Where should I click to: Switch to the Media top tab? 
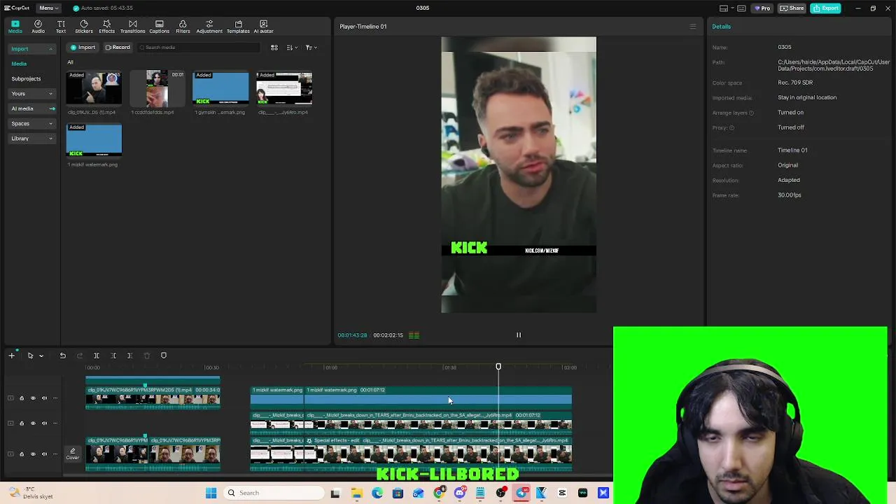pos(15,27)
